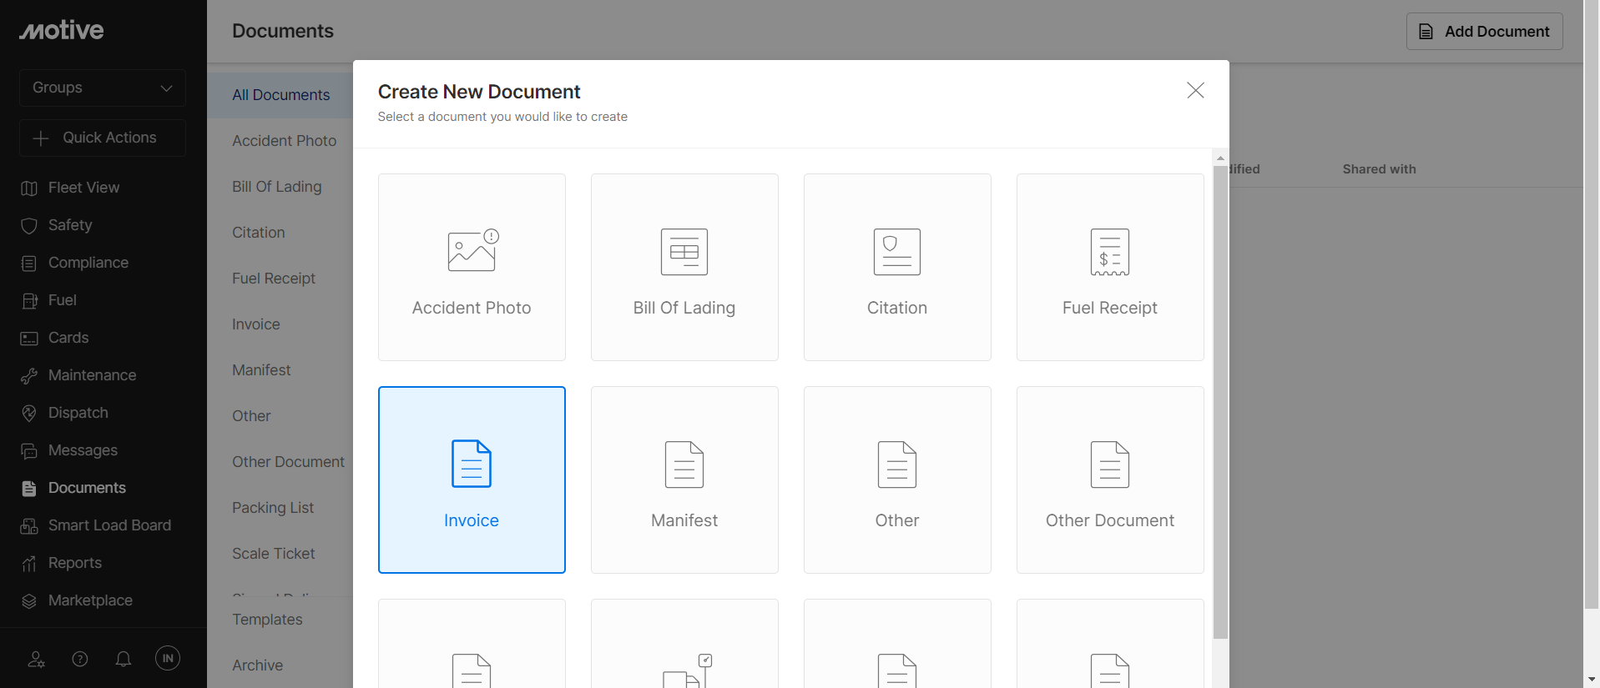
Task: Click the Motive logo
Action: point(62,30)
